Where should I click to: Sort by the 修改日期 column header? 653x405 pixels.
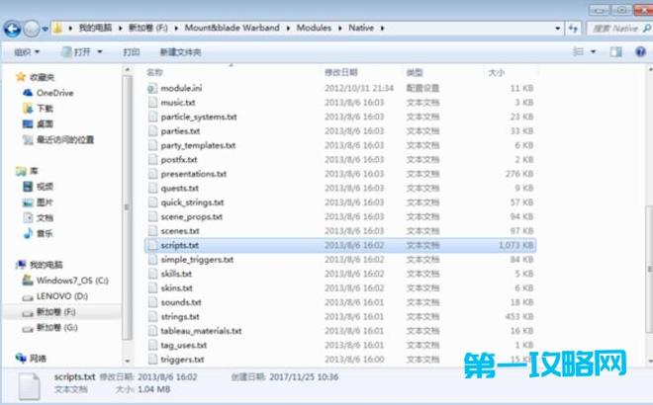tap(341, 72)
